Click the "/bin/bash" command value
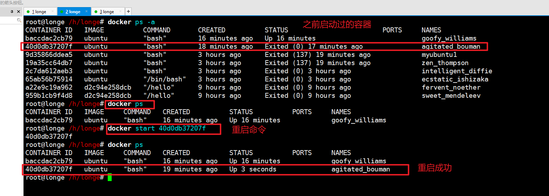Image resolution: width=549 pixels, height=196 pixels. point(164,79)
